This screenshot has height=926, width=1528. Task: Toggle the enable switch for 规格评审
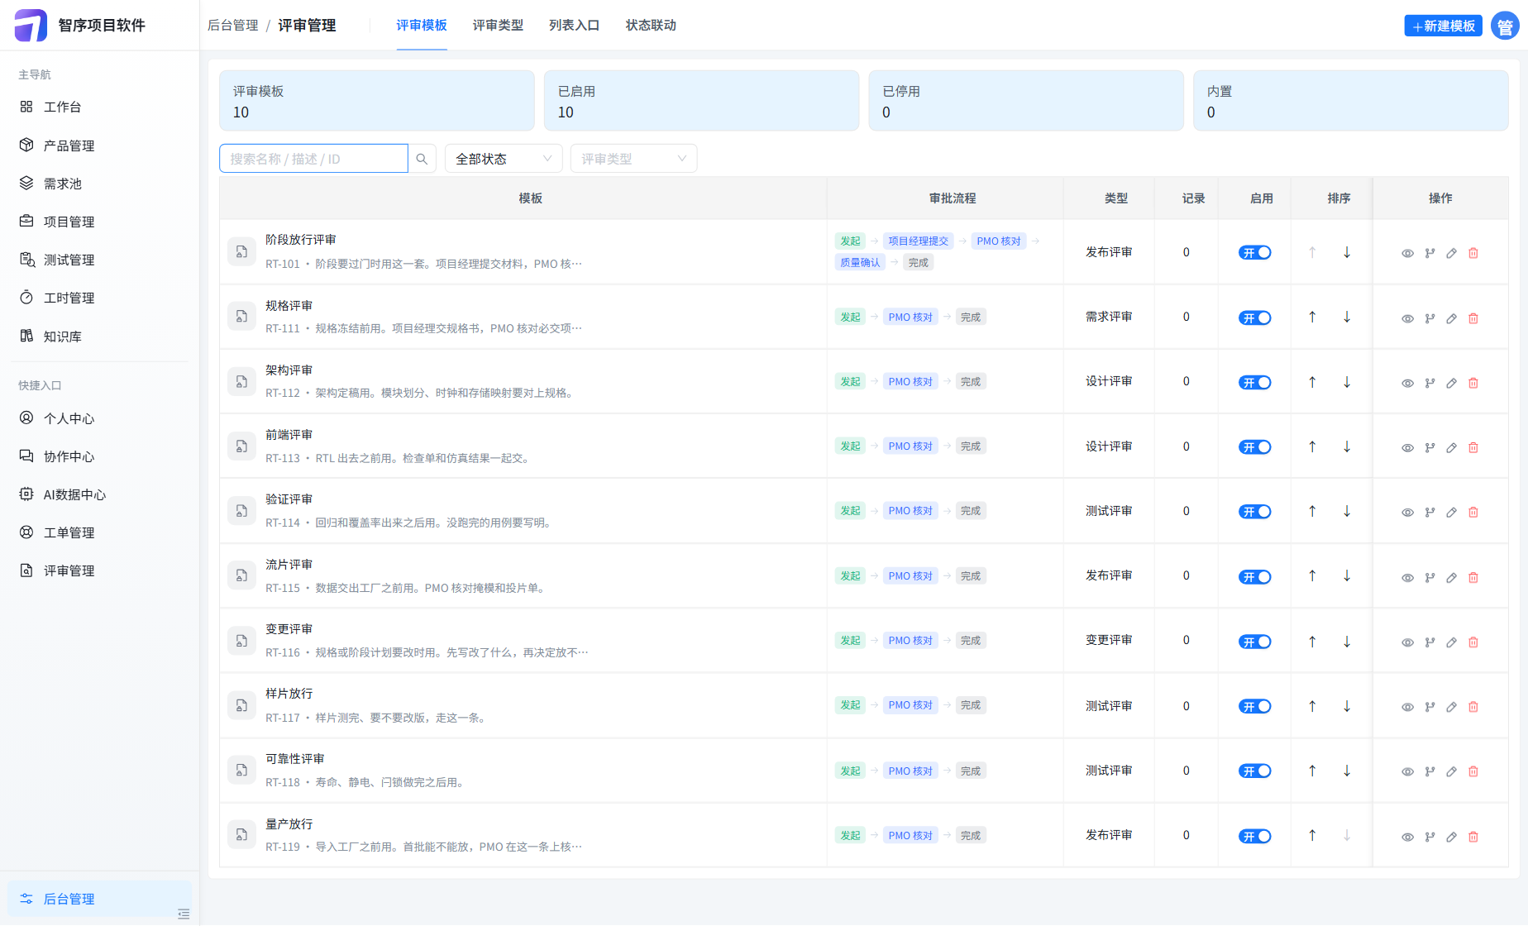[1254, 317]
